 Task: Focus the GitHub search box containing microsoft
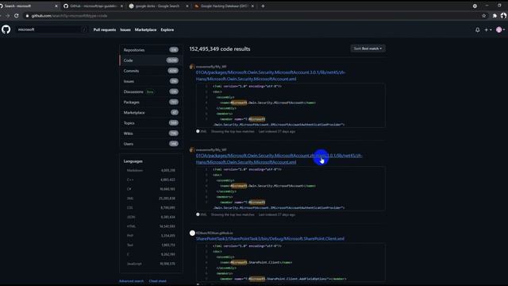point(52,29)
